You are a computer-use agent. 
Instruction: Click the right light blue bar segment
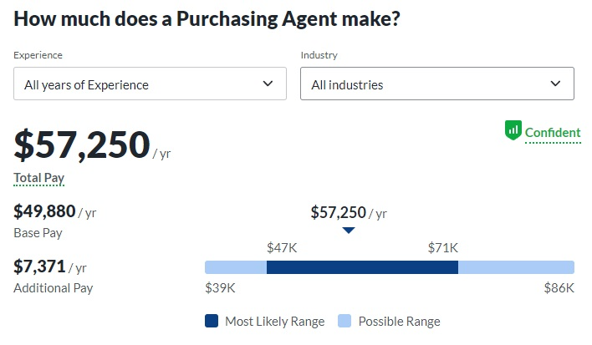[x=516, y=267]
